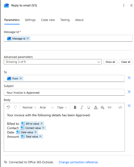The image size is (134, 167).
Task: Click the Reply to email (V3) title
Action: click(24, 5)
